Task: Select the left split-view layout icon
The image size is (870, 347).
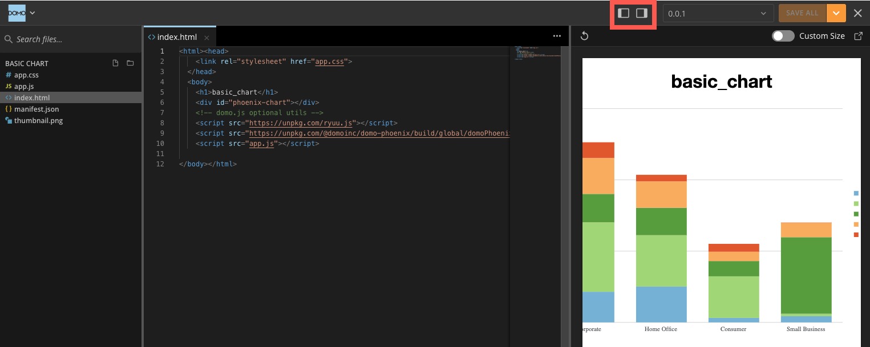Action: coord(624,13)
